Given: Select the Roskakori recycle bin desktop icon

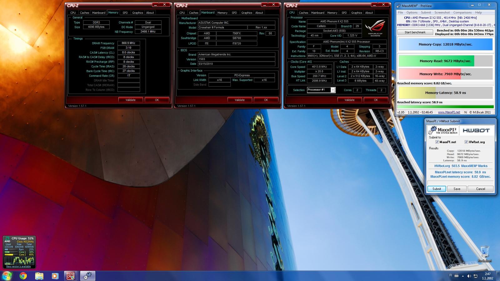Looking at the screenshot, I should tap(485, 254).
